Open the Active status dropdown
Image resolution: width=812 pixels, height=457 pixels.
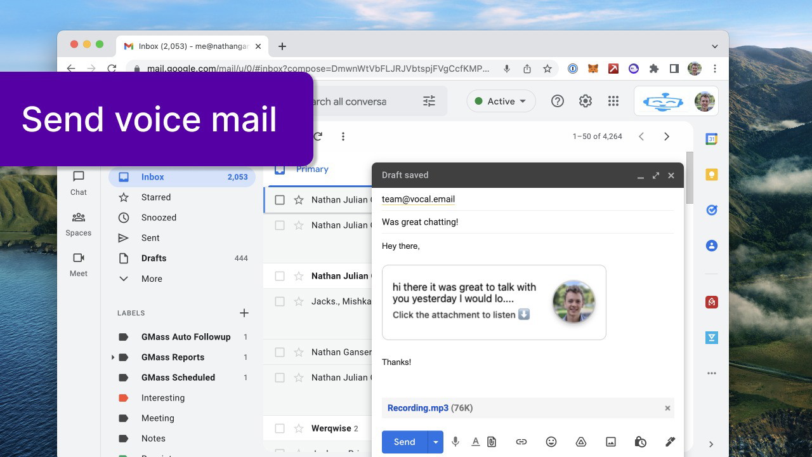tap(501, 101)
